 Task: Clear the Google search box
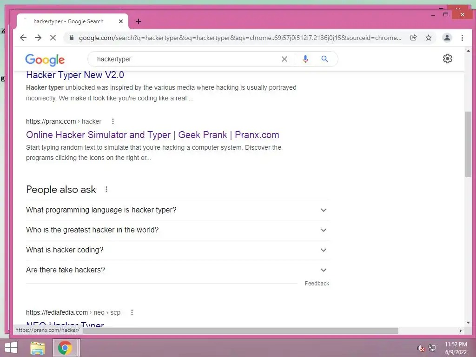coord(284,59)
